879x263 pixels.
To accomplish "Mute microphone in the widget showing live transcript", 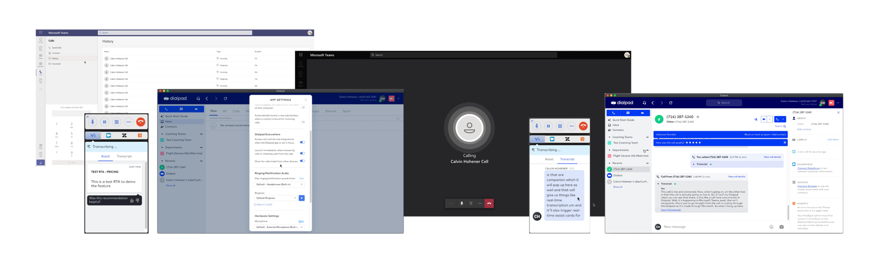I will pos(536,126).
